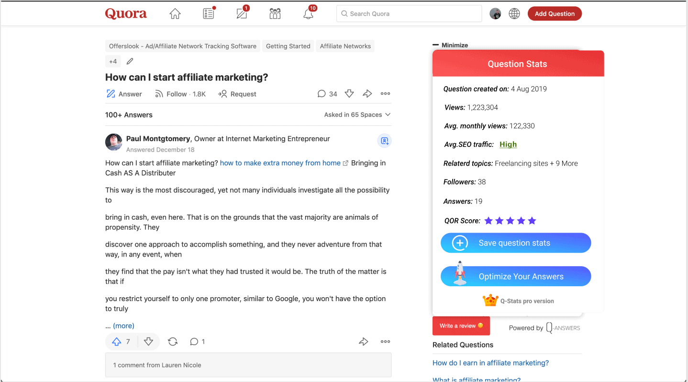Downvote the affiliate marketing question

click(x=349, y=94)
